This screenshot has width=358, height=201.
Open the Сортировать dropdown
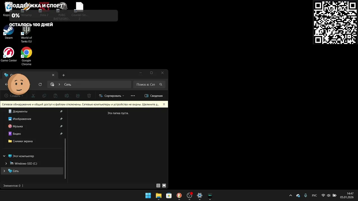pos(111,96)
